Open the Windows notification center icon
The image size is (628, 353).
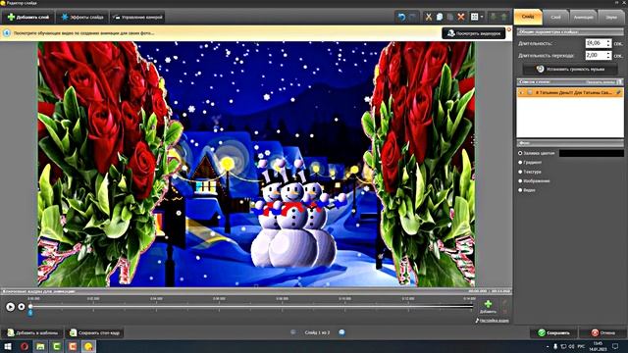tap(615, 346)
